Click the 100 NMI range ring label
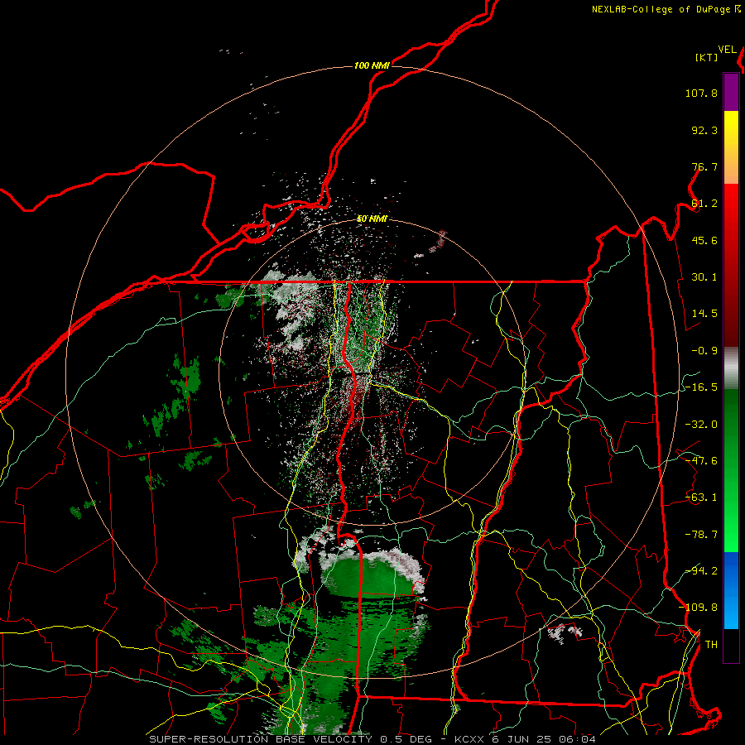Viewport: 745px width, 745px height. pyautogui.click(x=372, y=65)
